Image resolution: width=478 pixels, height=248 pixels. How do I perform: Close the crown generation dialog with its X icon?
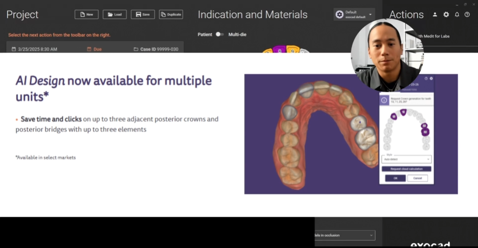point(431,78)
